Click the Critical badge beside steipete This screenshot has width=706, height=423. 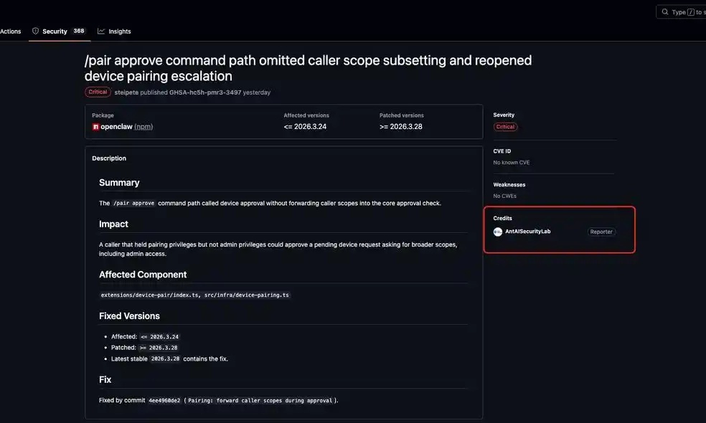pos(98,91)
